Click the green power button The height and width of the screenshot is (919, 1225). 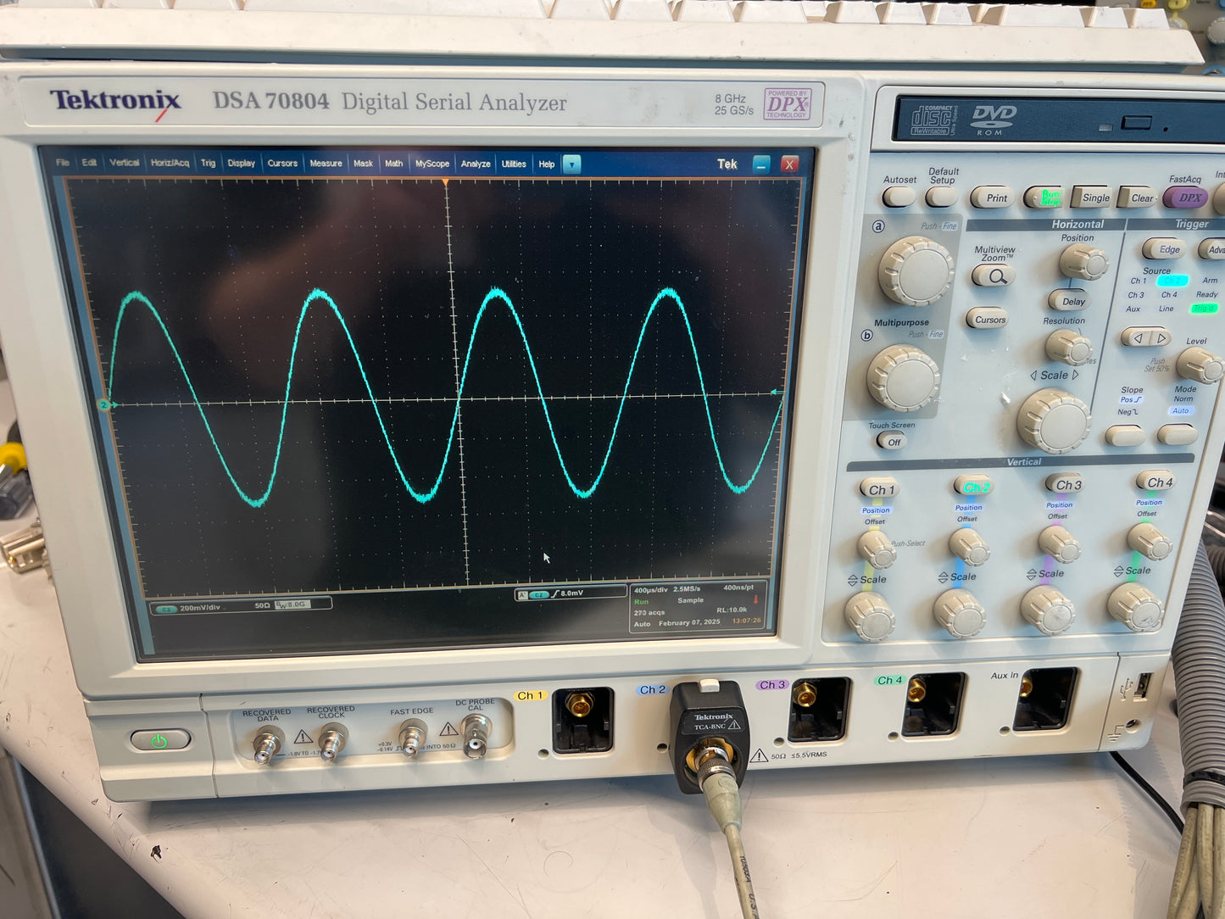(159, 741)
